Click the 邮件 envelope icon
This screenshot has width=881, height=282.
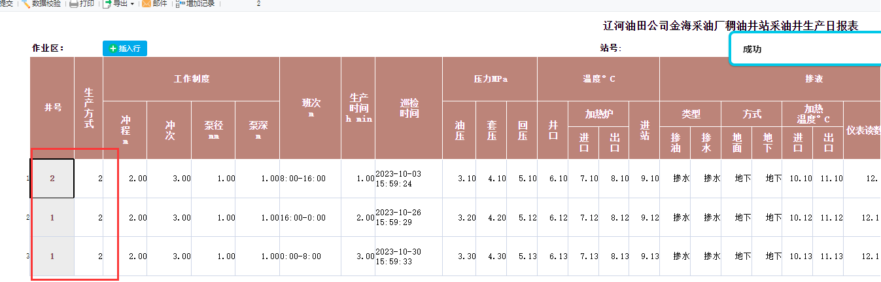pos(146,4)
